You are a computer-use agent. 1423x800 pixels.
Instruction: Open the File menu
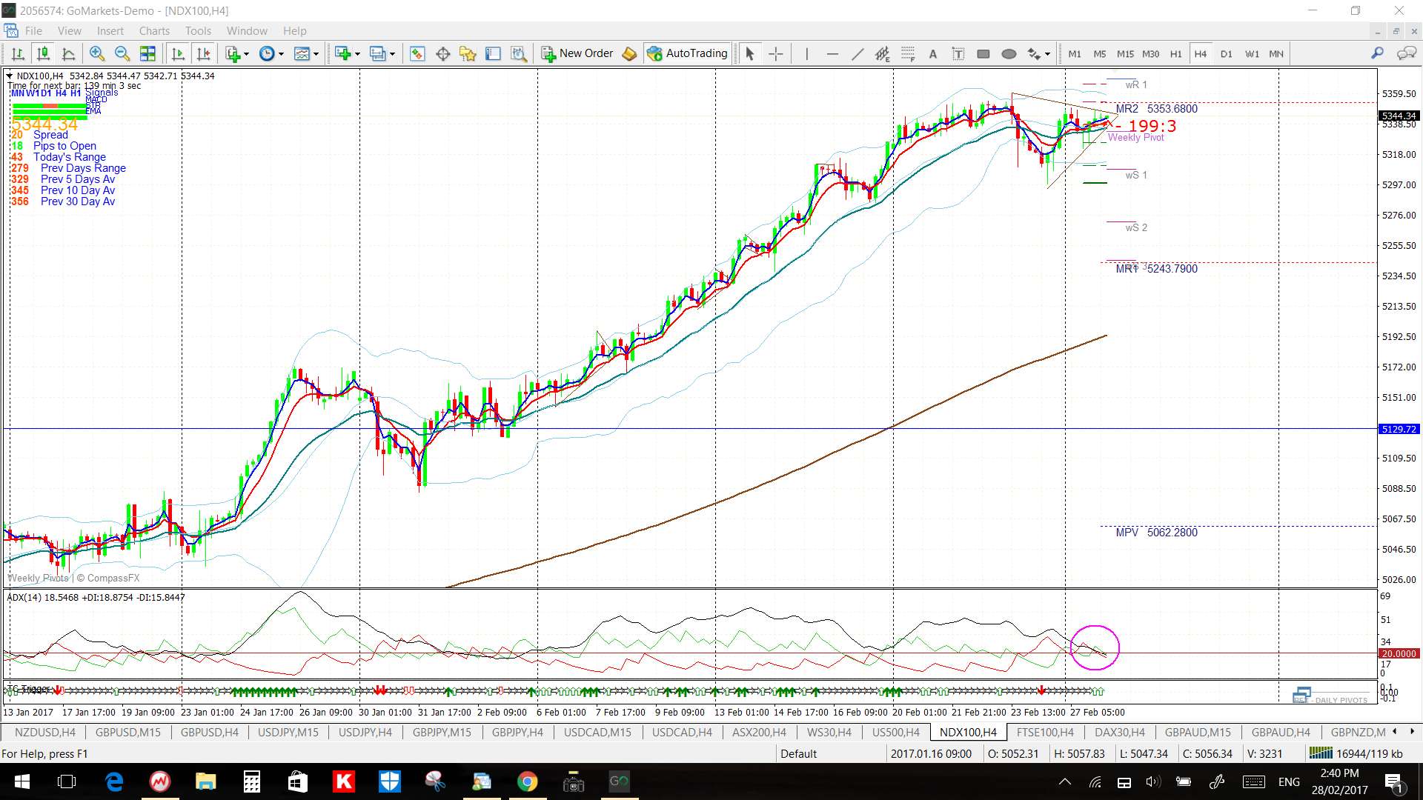click(33, 30)
